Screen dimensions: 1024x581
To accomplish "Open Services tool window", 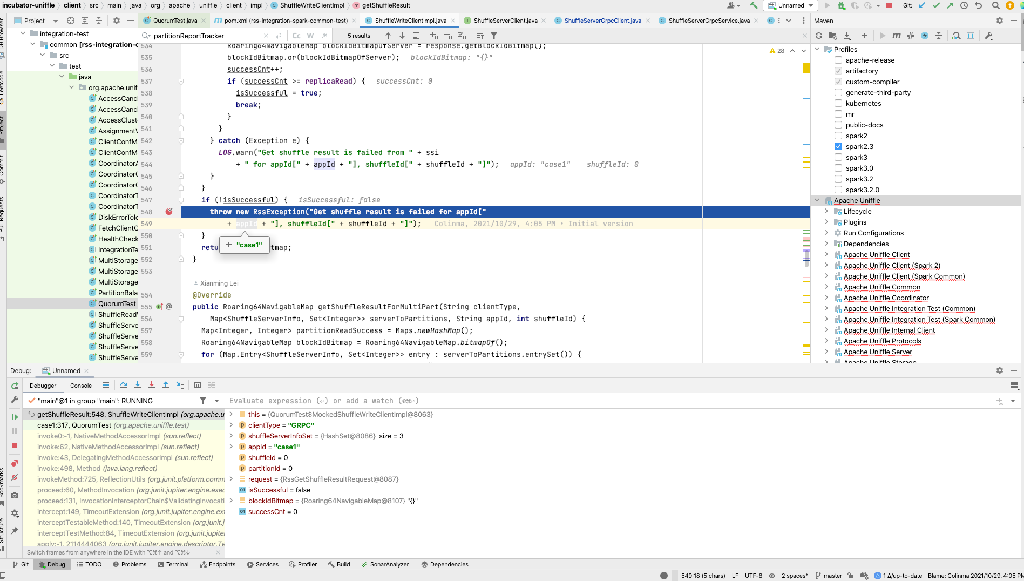I will click(x=262, y=564).
